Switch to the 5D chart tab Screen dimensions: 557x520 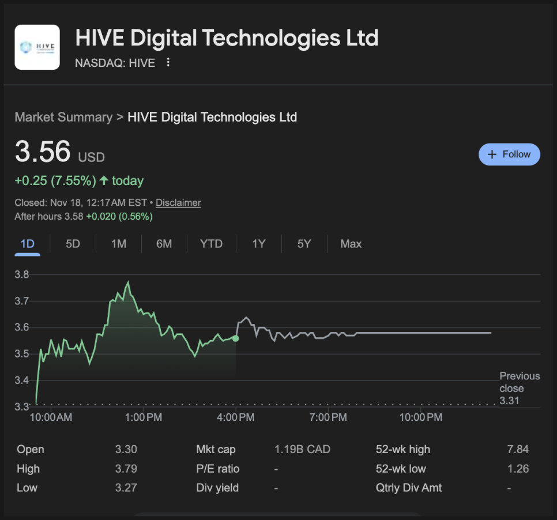(x=73, y=244)
